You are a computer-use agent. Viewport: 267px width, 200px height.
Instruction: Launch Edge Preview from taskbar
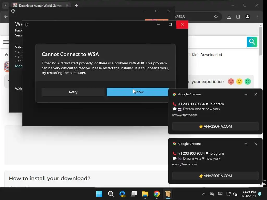(122, 194)
